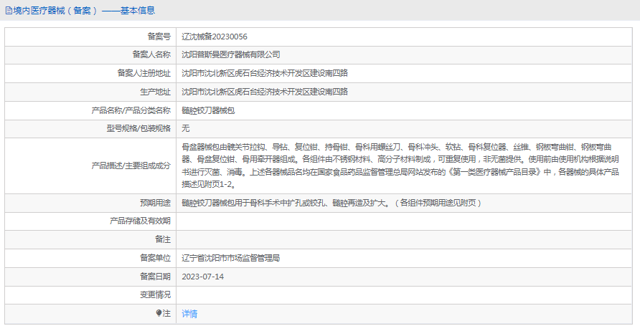This screenshot has height=331, width=640.
Task: Click the 备案人名称 label
Action: pyautogui.click(x=151, y=54)
